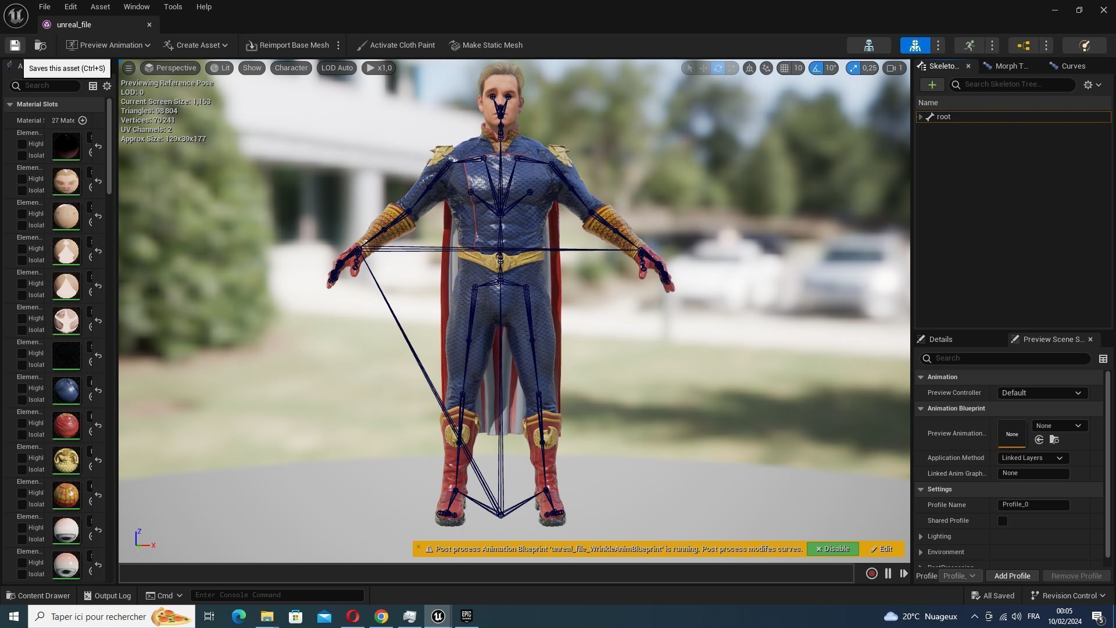
Task: Collapse the Material Slots section
Action: point(10,105)
